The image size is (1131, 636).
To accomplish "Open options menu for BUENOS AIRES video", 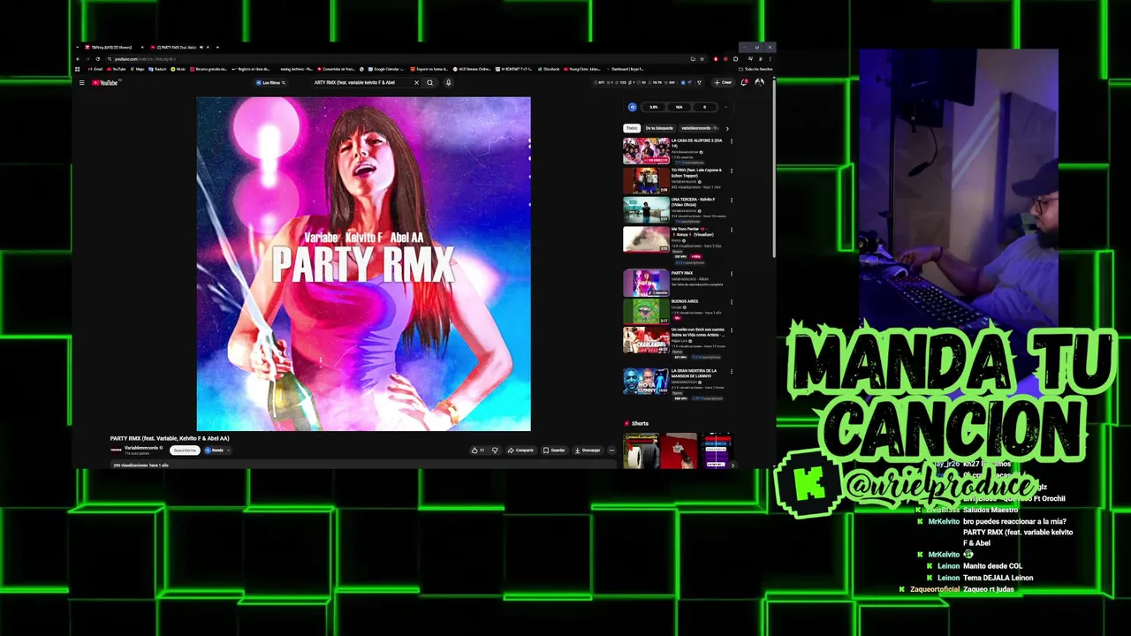I will 731,302.
